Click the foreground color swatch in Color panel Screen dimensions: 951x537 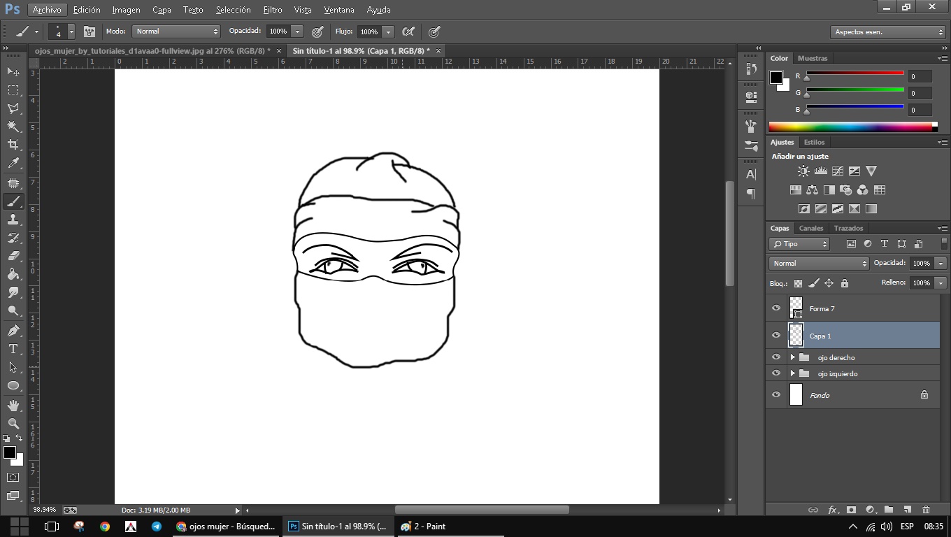(776, 78)
